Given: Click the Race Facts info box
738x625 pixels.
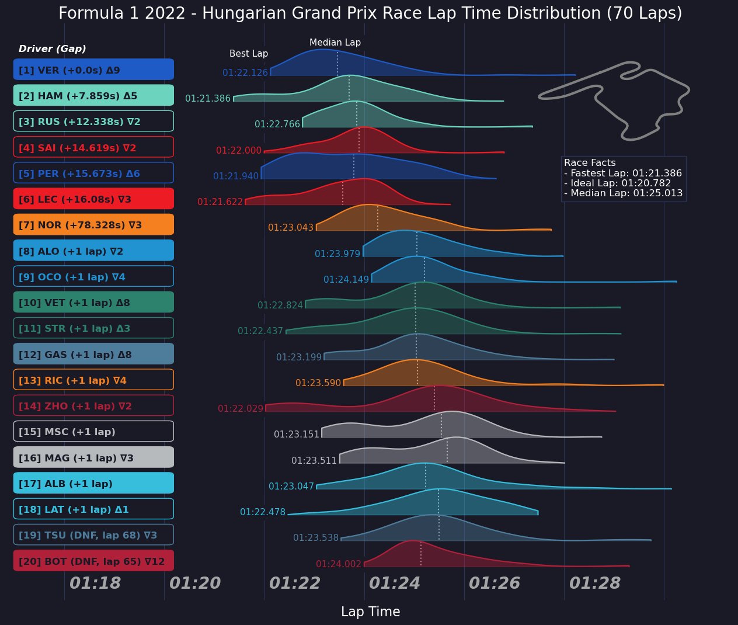Looking at the screenshot, I should point(623,178).
